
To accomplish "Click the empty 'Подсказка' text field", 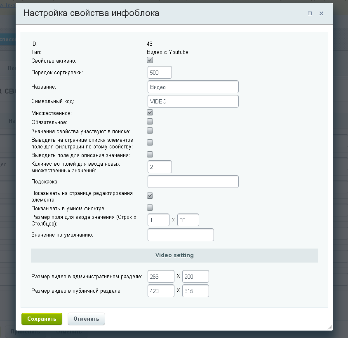I will pyautogui.click(x=193, y=181).
